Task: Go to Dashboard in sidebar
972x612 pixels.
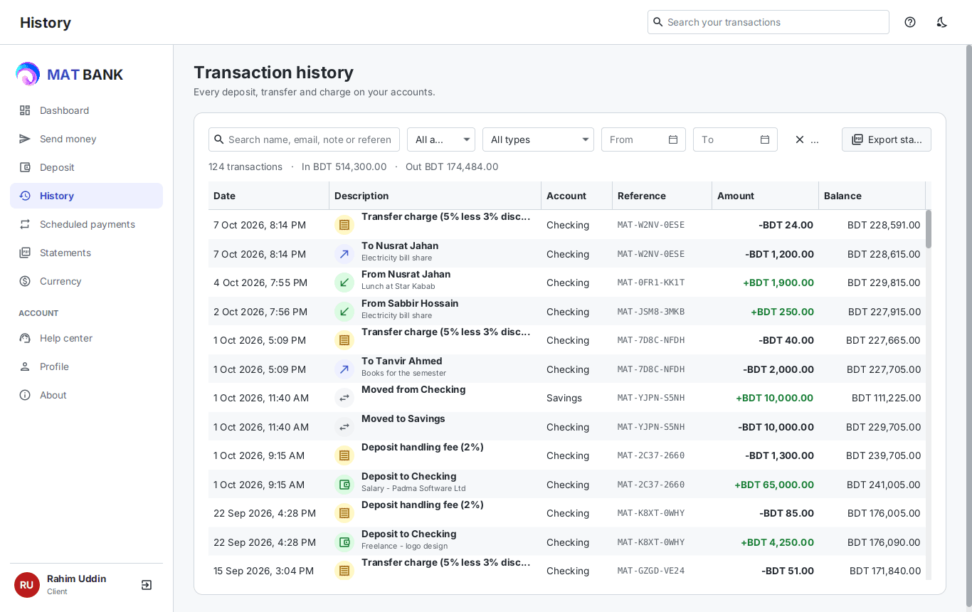Action: [86, 110]
